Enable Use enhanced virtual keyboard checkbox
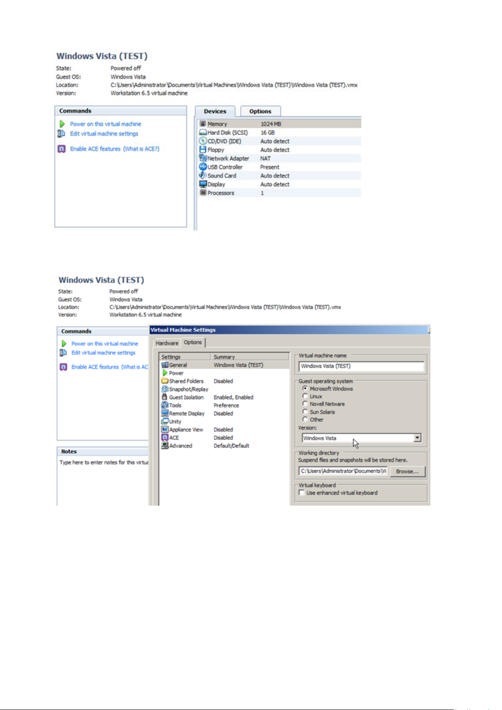This screenshot has width=502, height=710. 302,493
